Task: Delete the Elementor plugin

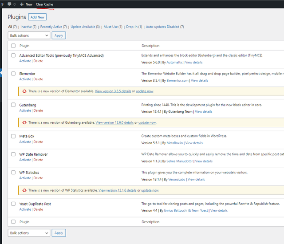Action: coord(38,79)
